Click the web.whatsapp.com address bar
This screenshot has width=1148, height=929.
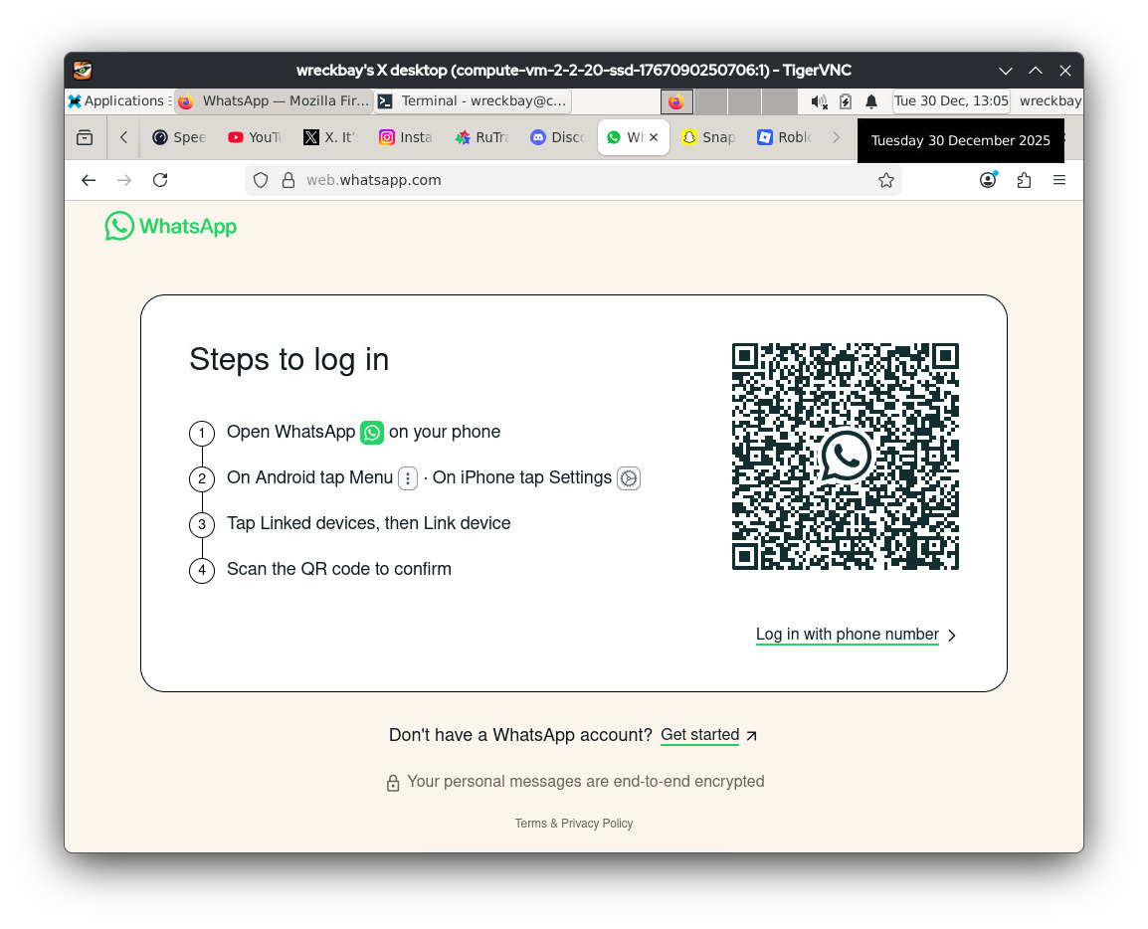pos(573,180)
